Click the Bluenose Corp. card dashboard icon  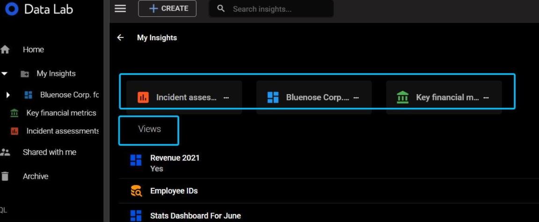coord(273,97)
